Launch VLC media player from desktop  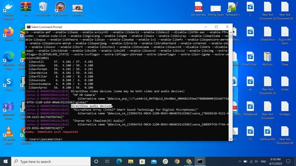pyautogui.click(x=8, y=136)
